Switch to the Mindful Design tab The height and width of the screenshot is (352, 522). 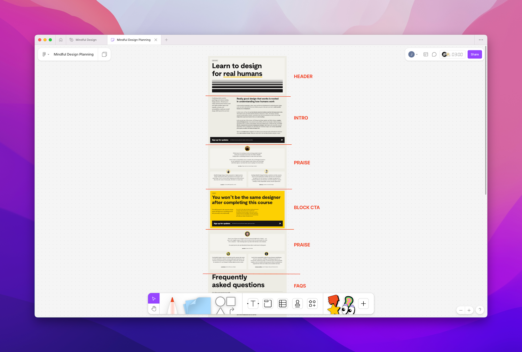pyautogui.click(x=86, y=40)
